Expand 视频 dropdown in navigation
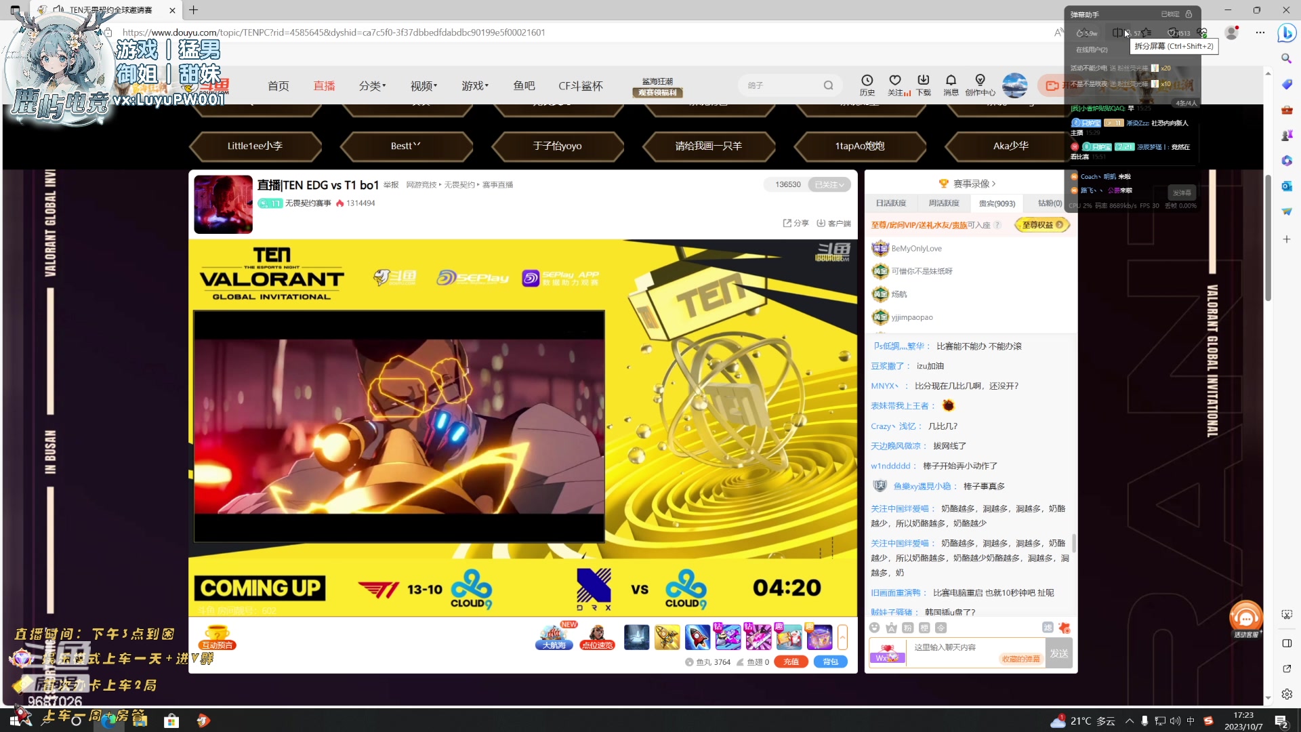 (424, 85)
